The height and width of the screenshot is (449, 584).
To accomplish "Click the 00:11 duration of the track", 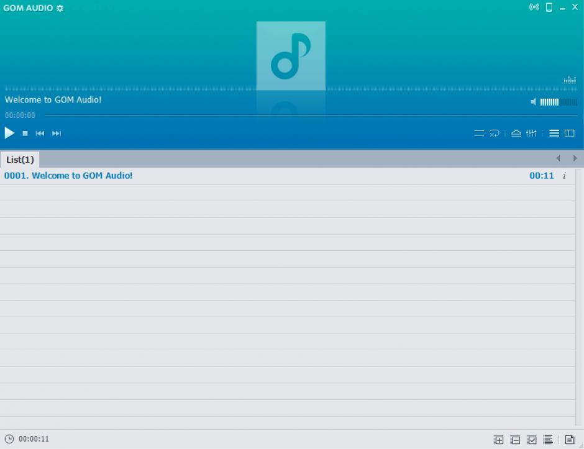I will tap(542, 176).
